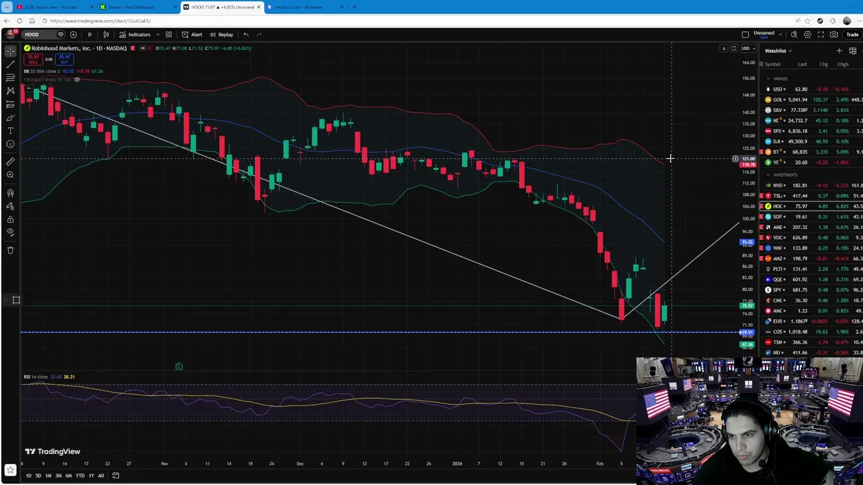Viewport: 863px width, 485px height.
Task: Open the USD currency dropdown
Action: [x=747, y=48]
